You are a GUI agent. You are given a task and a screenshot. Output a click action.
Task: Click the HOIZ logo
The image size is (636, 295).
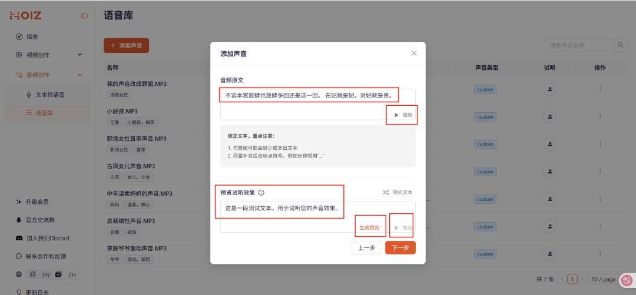25,16
